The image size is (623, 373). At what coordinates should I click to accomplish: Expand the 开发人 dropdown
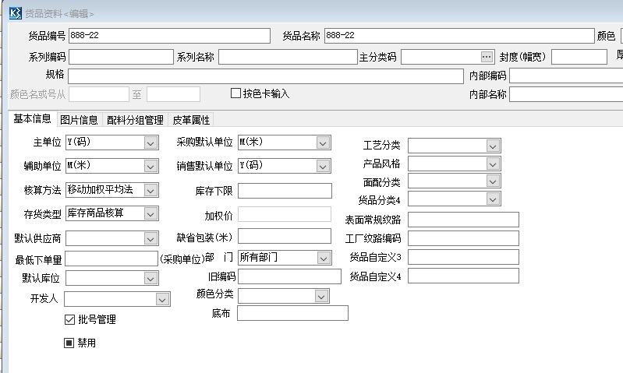pos(162,299)
